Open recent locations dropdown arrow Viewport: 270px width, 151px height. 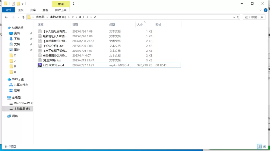pyautogui.click(x=19, y=17)
